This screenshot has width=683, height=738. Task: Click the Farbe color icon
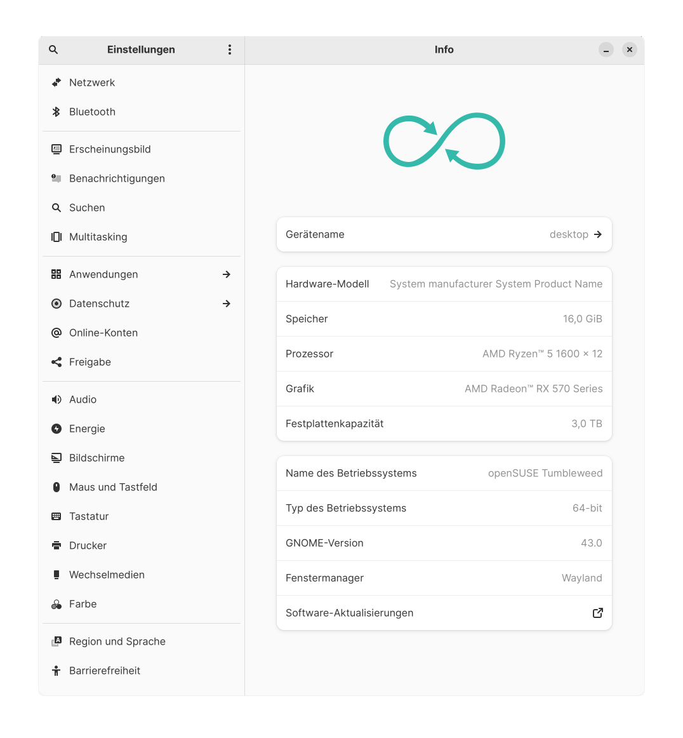tap(56, 604)
